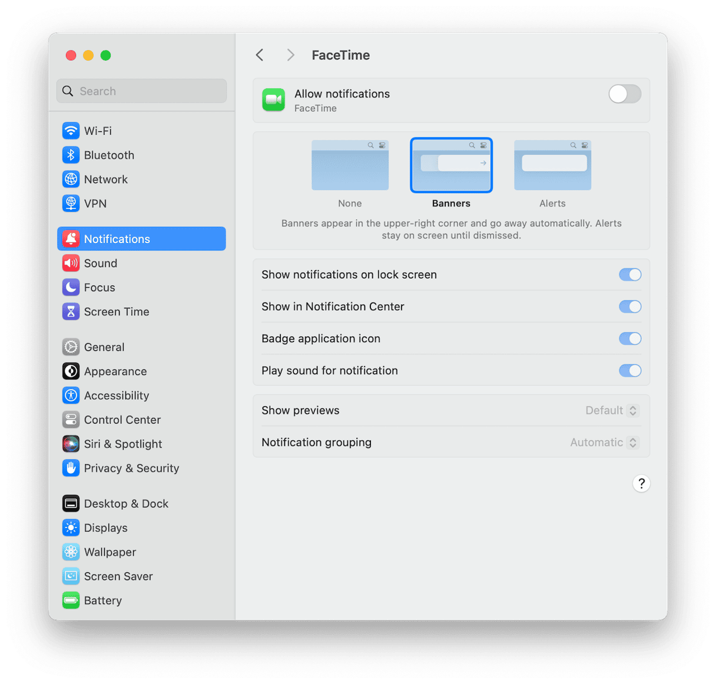
Task: Click the Focus moon icon
Action: click(71, 287)
